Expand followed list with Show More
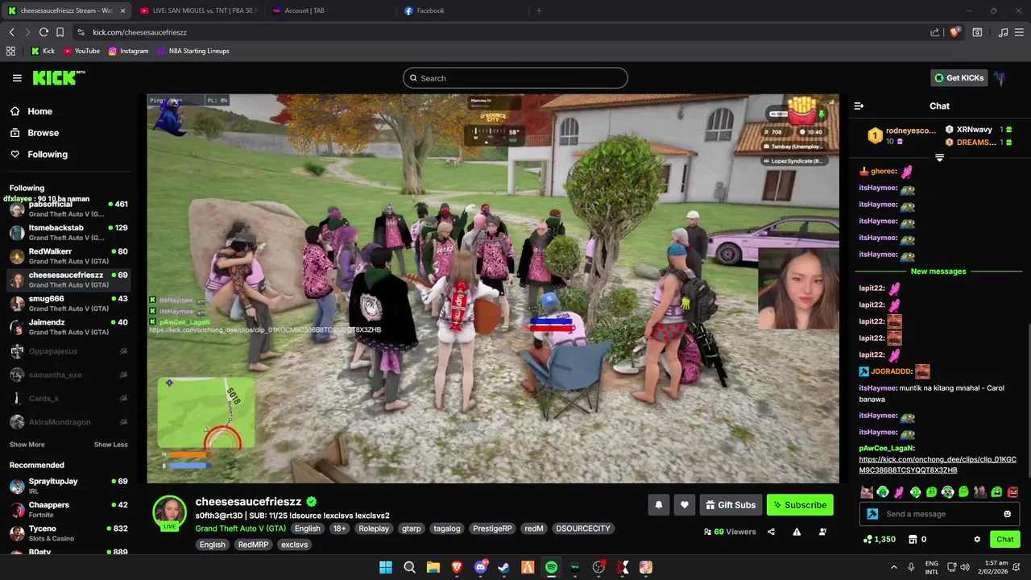This screenshot has height=580, width=1031. click(x=27, y=445)
